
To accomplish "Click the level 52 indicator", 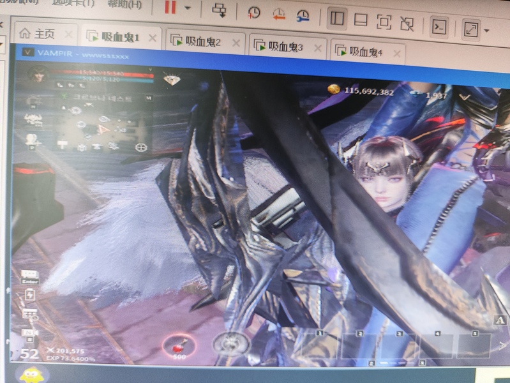I will tap(29, 354).
